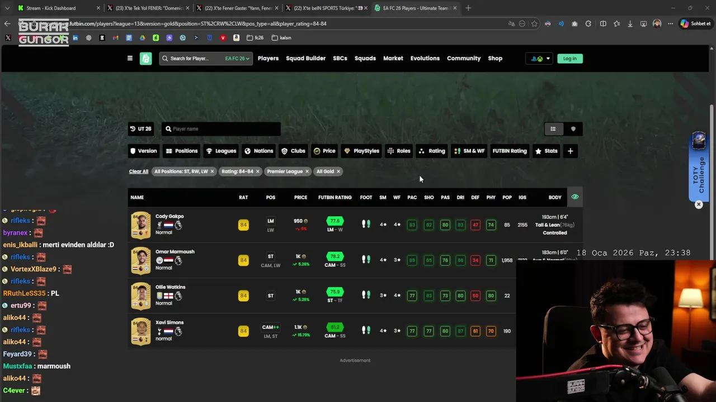The height and width of the screenshot is (402, 716).
Task: Expand the Rating filter
Action: tap(432, 151)
